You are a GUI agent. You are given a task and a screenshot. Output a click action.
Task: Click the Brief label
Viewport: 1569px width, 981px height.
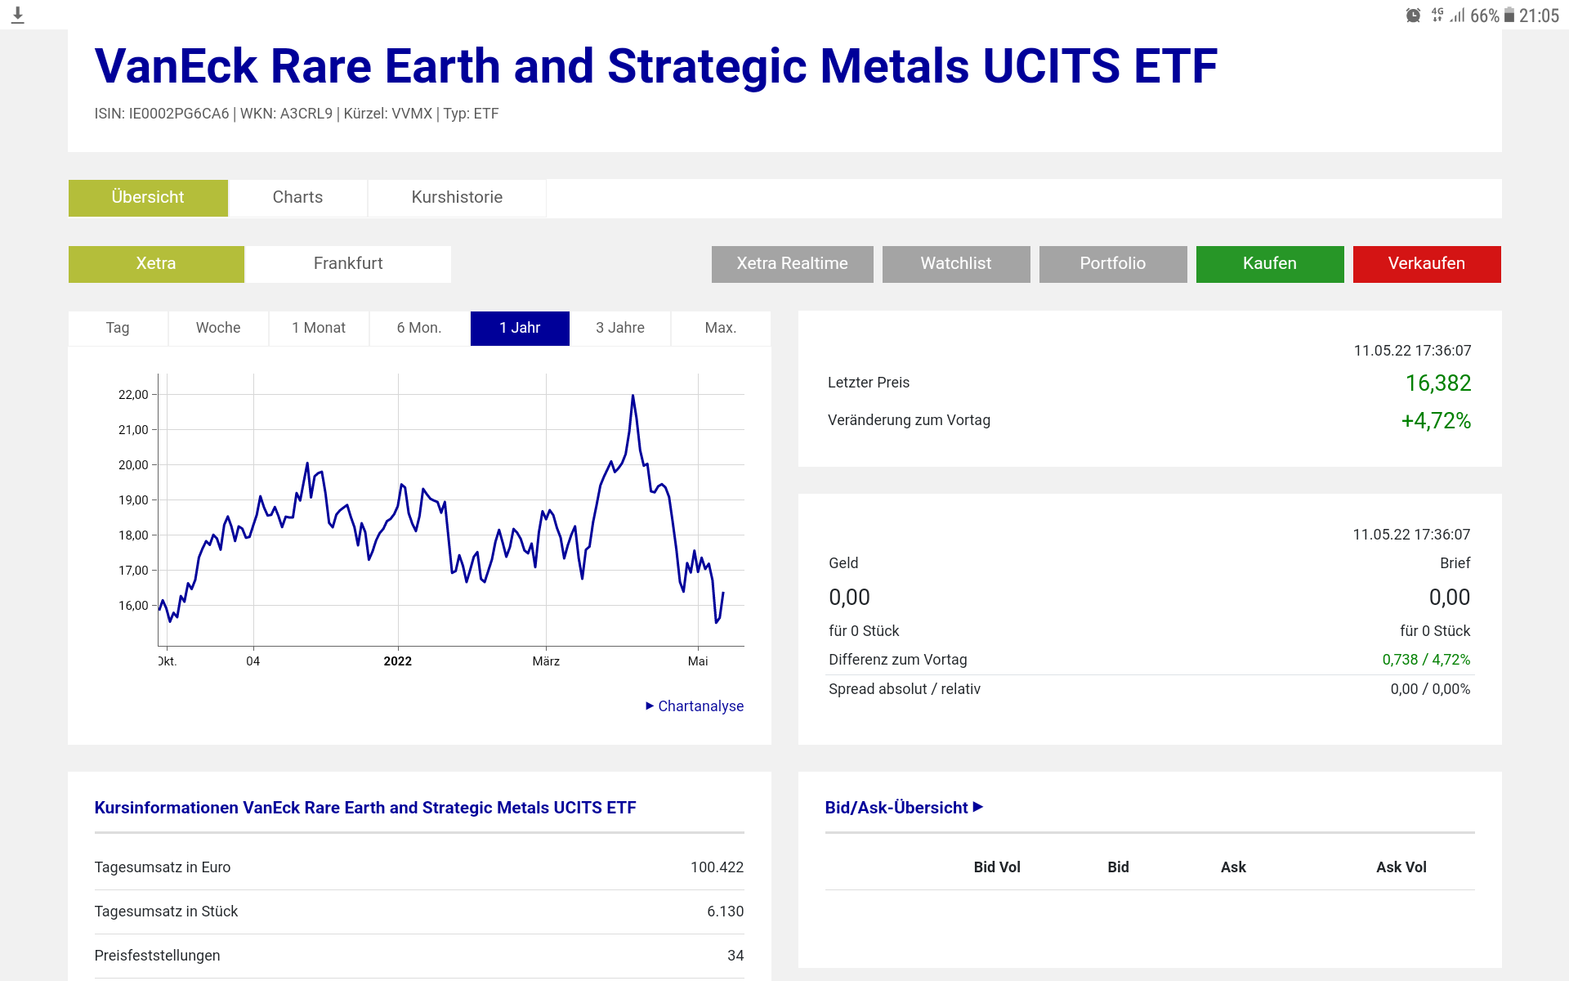pos(1455,563)
